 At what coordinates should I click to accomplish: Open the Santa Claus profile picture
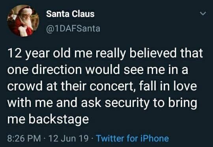point(23,20)
